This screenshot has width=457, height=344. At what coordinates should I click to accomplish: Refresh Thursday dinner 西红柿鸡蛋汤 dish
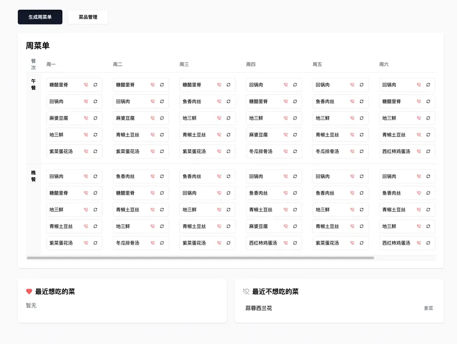(x=295, y=243)
